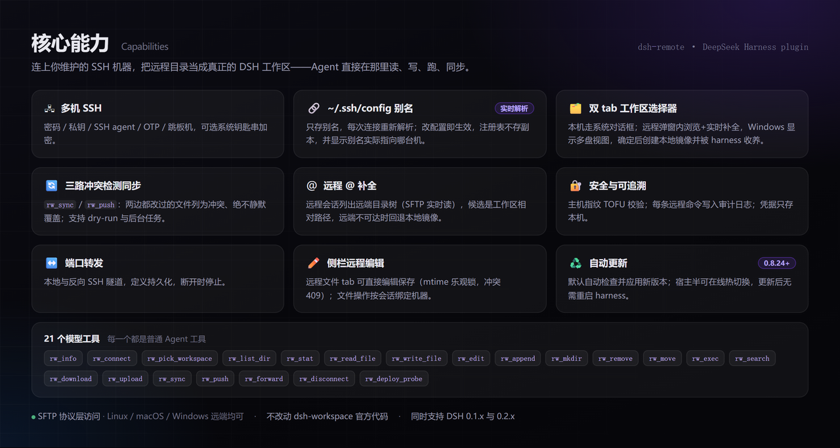Click the description under 自动更新
This screenshot has height=448, width=840.
click(680, 289)
